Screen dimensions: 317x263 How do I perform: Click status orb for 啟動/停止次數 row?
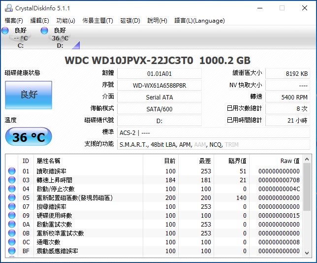click(12, 189)
